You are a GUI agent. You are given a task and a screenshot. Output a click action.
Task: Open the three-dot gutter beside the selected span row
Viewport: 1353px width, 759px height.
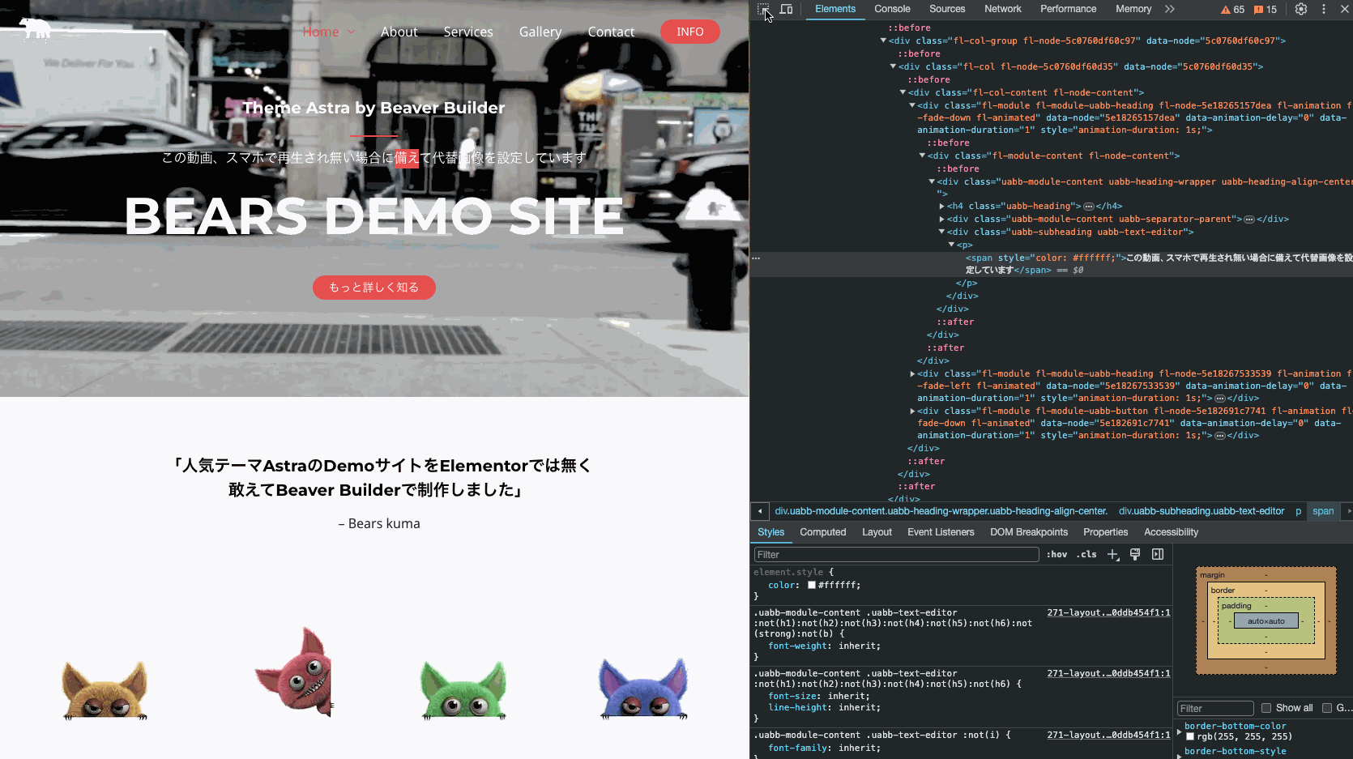tap(756, 258)
